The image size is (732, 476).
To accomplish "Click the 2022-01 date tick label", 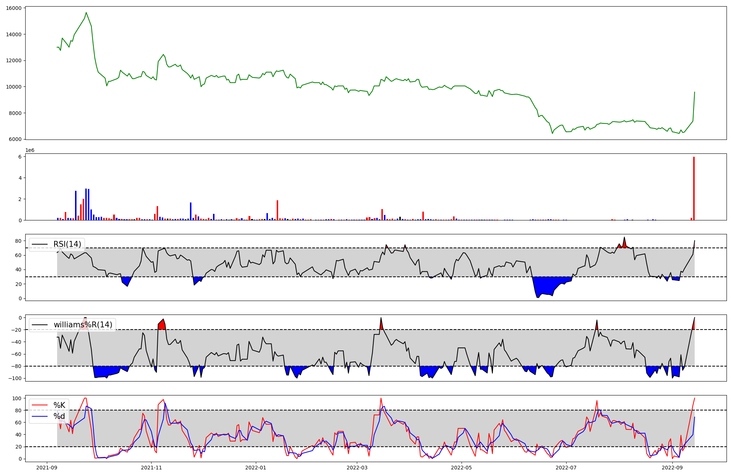I will (255, 468).
